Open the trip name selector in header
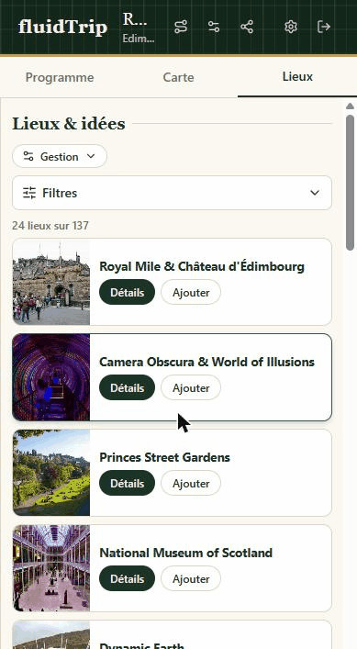Screen dimensions: 357x649 (x=139, y=28)
